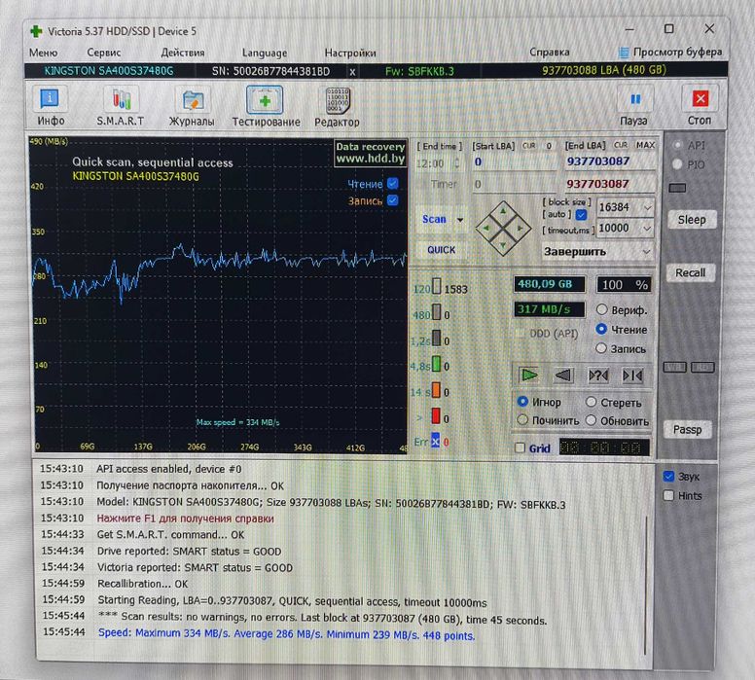
Task: Open the Меню menu
Action: click(43, 53)
